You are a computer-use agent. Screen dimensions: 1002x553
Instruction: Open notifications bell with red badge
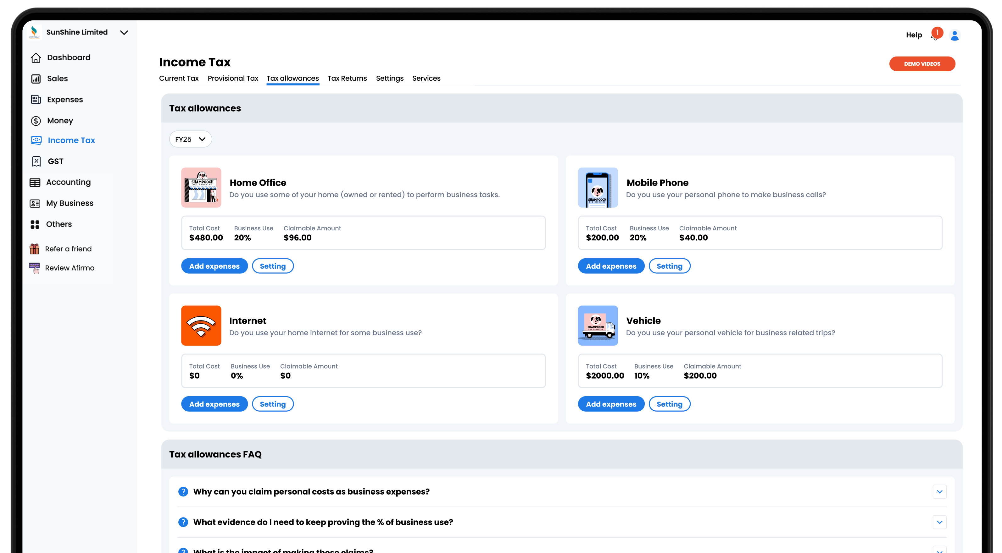point(936,35)
